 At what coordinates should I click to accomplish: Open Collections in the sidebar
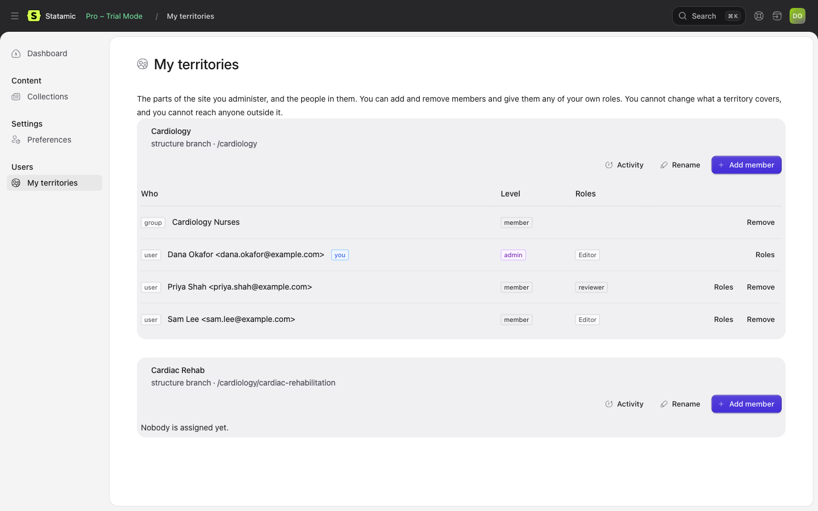tap(55, 97)
